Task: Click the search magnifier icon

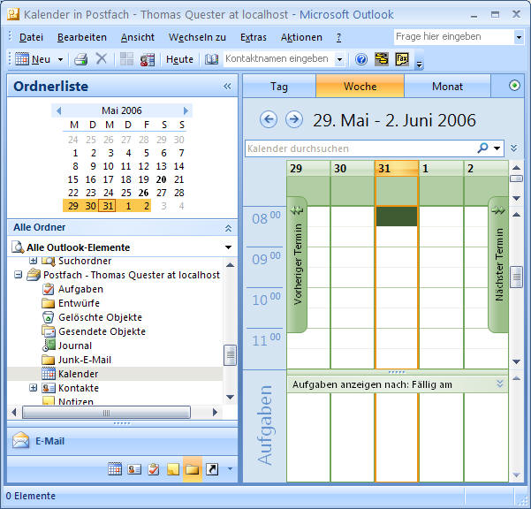Action: tap(482, 148)
